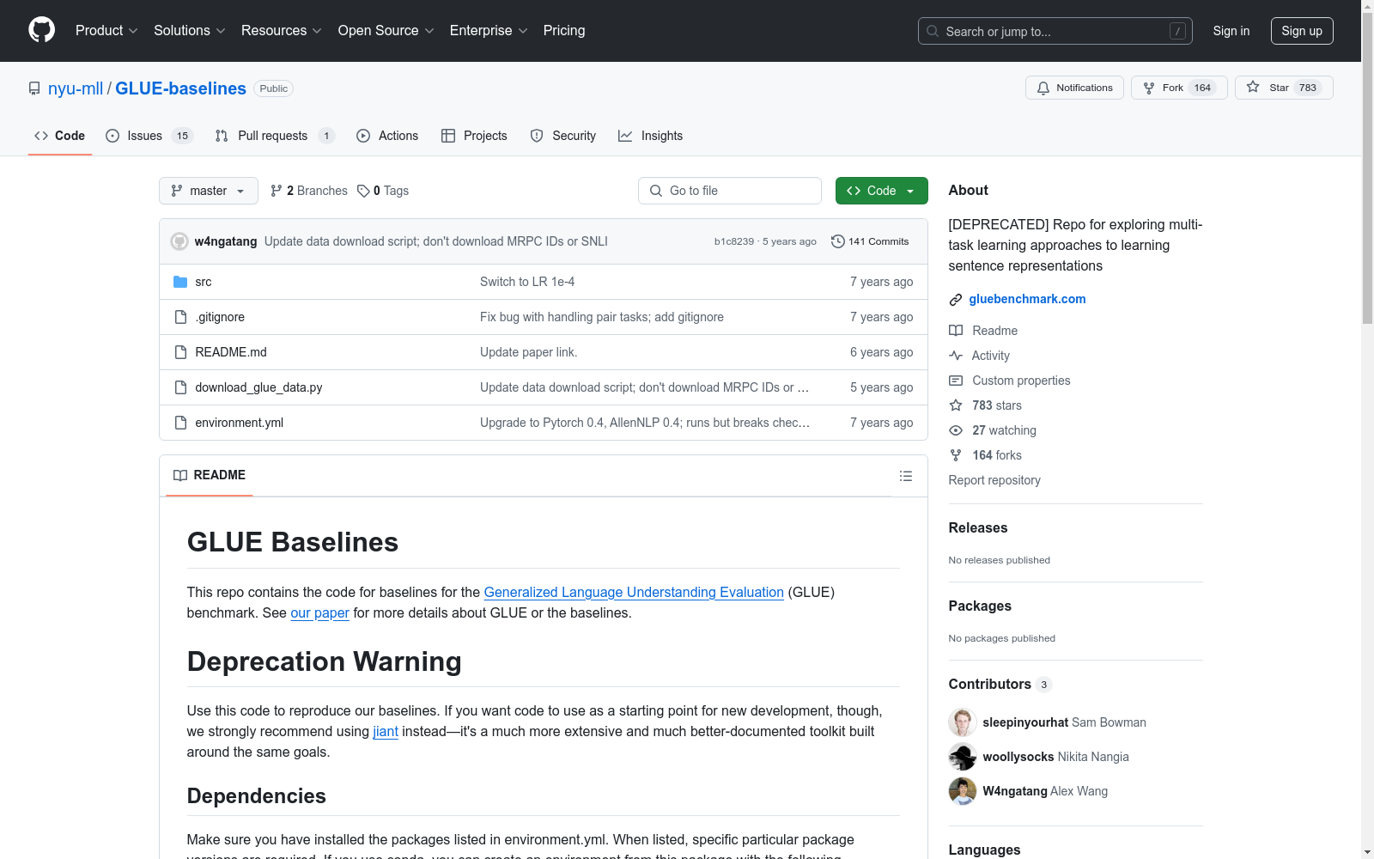Click the branch icon beside 2 Branches
The image size is (1374, 859).
point(277,191)
